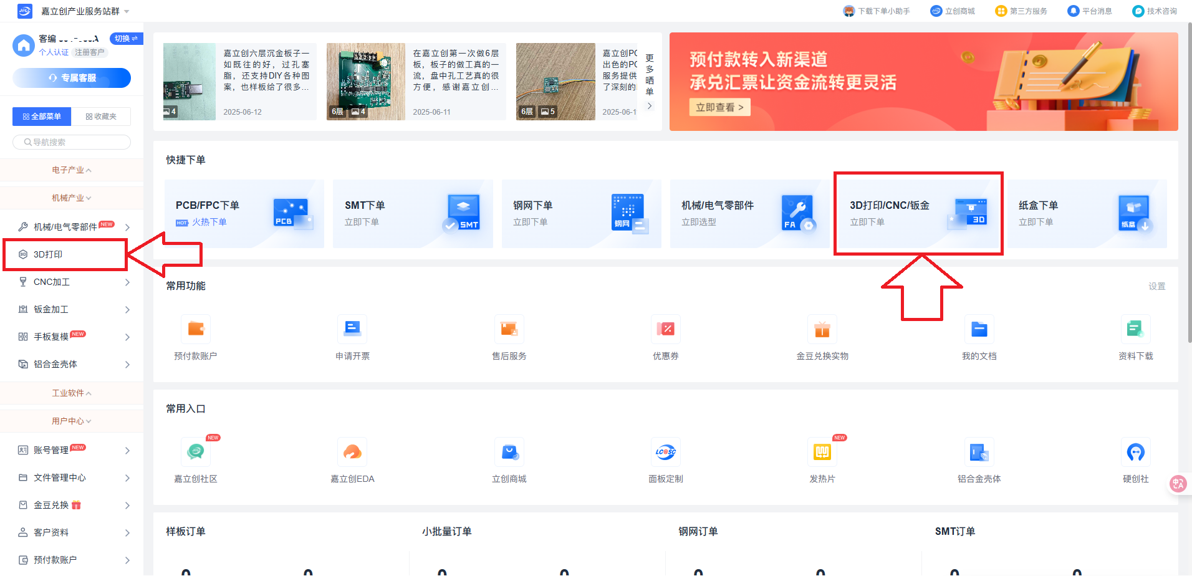Click the floating translate icon at right edge
The height and width of the screenshot is (576, 1192).
point(1178,484)
